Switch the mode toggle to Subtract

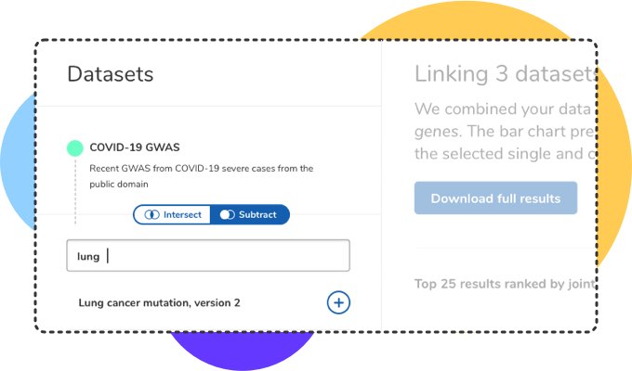click(250, 215)
